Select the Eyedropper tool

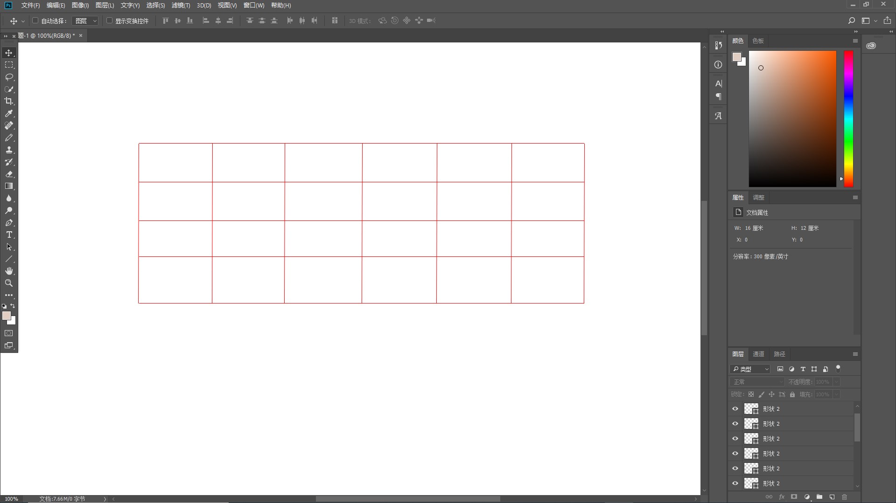point(9,113)
